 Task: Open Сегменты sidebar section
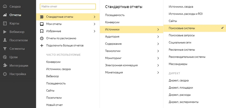click(x=17, y=49)
